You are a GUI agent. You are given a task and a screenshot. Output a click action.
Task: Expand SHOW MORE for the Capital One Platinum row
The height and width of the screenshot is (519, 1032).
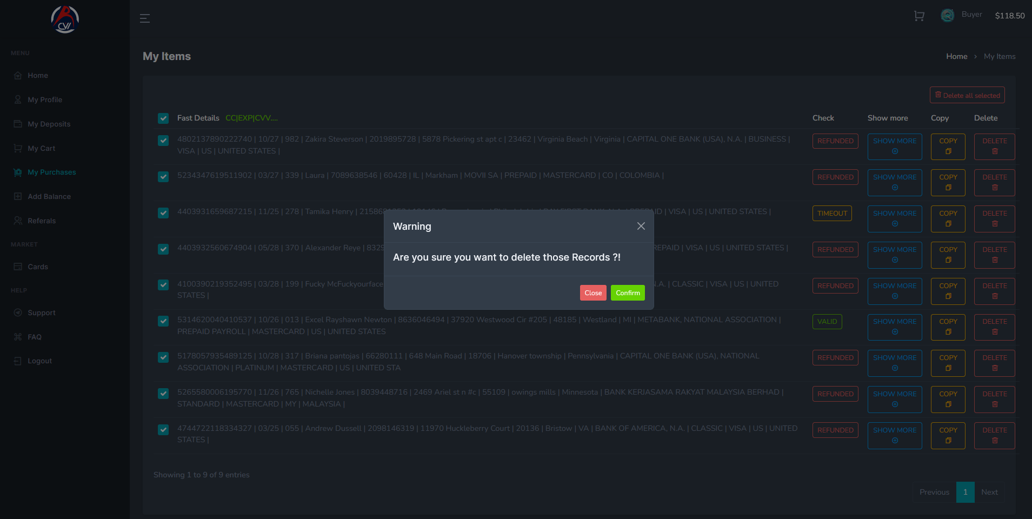[895, 363]
